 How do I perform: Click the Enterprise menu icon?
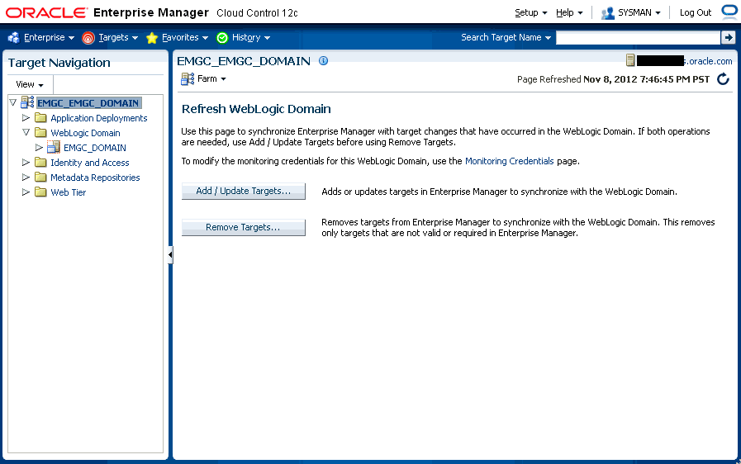tap(14, 37)
